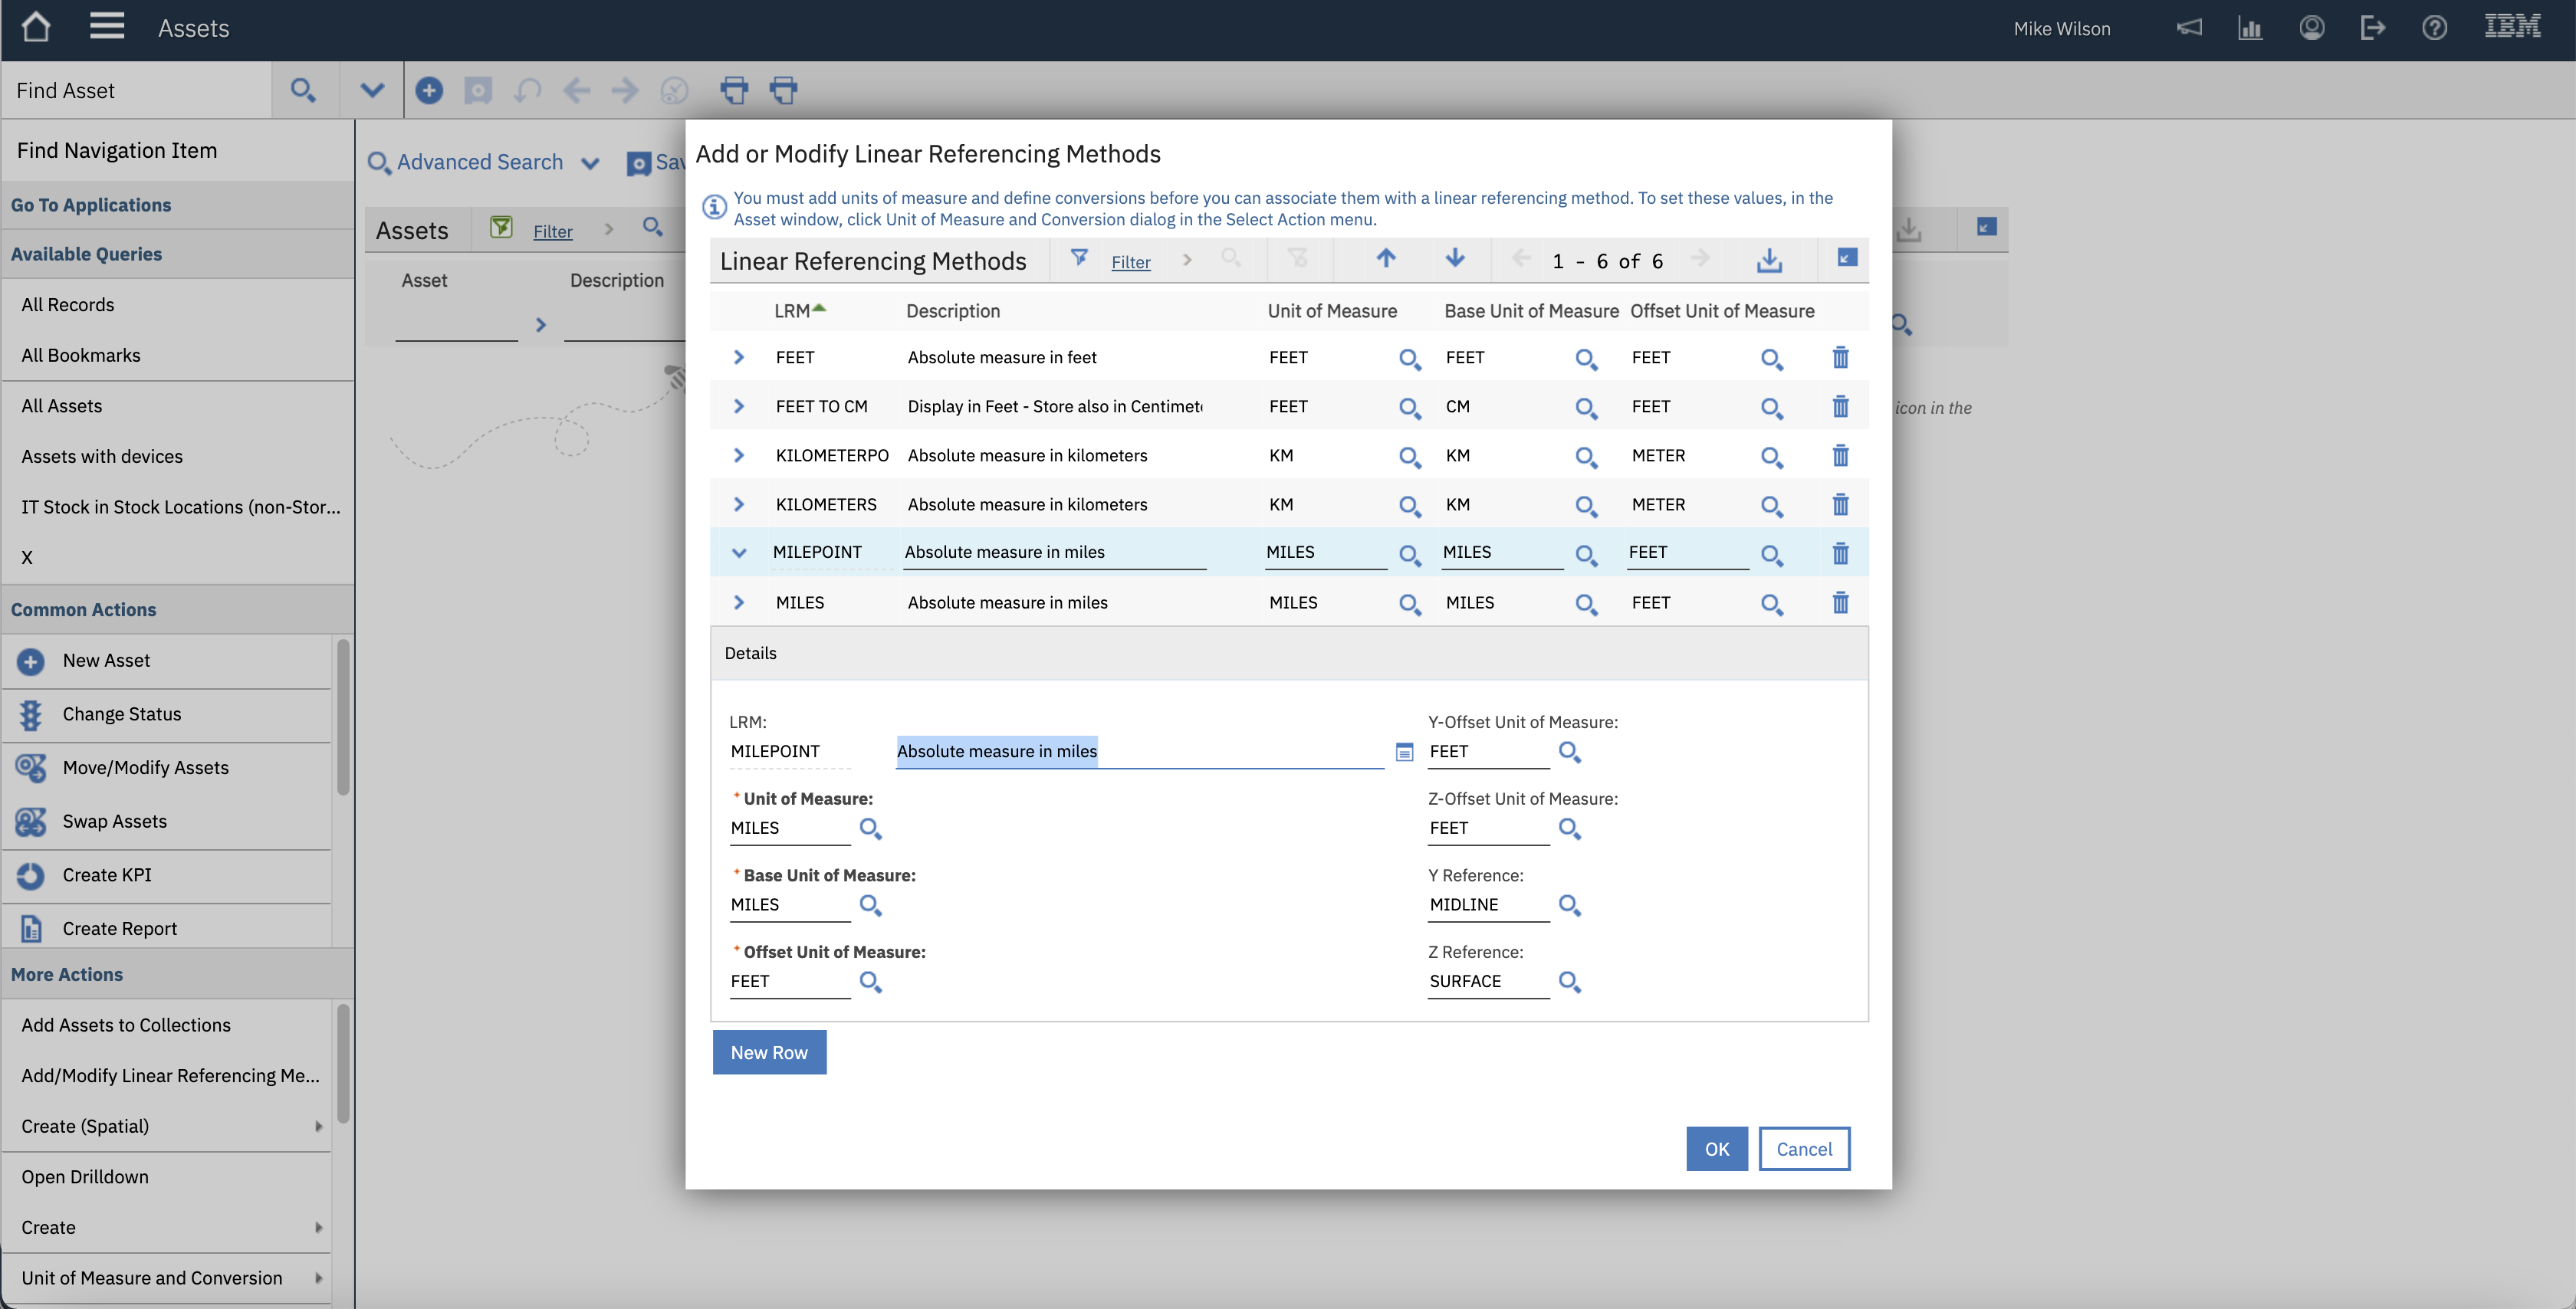Click the New Row button
The image size is (2576, 1309).
pyautogui.click(x=769, y=1052)
